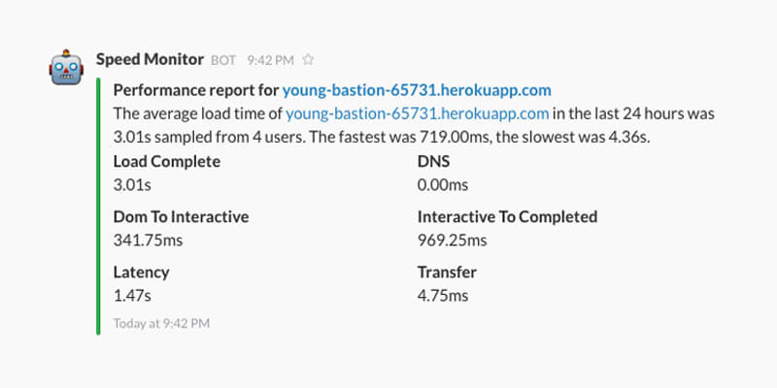777x388 pixels.
Task: Click the Latency field label
Action: [x=142, y=272]
